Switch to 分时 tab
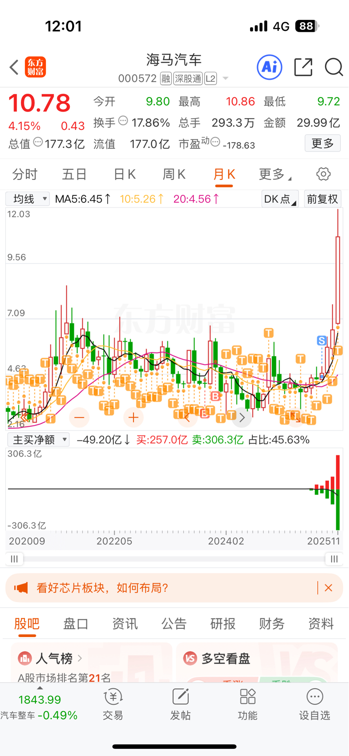Viewport: 349px width, 756px height. (x=25, y=174)
